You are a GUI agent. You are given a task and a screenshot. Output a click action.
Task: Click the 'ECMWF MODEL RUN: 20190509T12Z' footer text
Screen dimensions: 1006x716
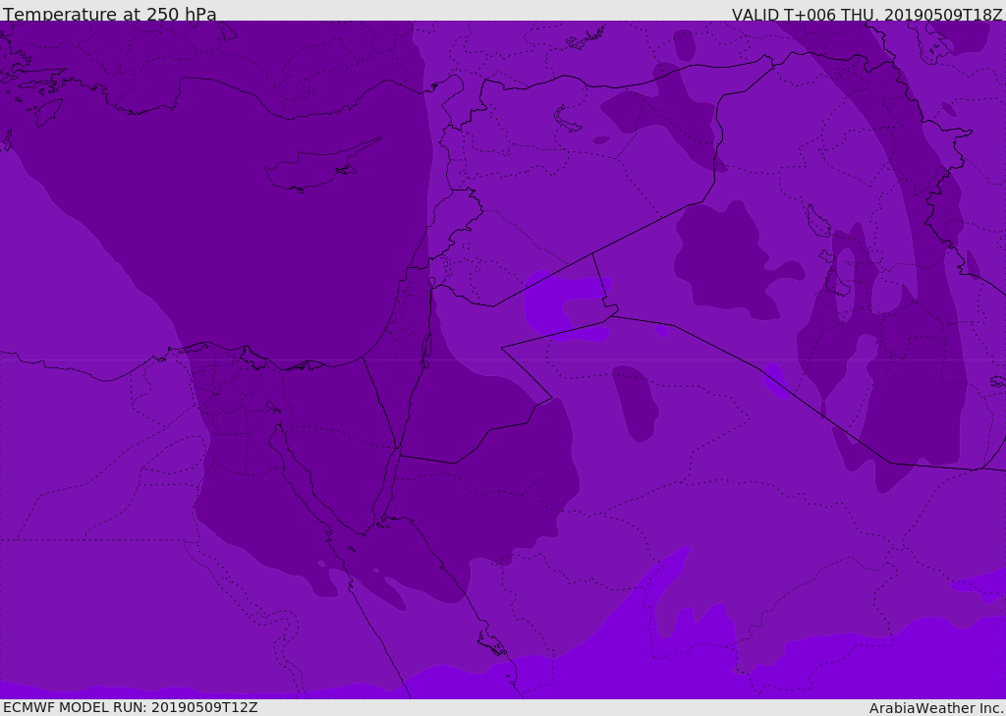(131, 707)
